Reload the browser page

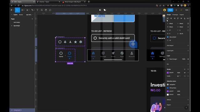pyautogui.click(x=18, y=6)
